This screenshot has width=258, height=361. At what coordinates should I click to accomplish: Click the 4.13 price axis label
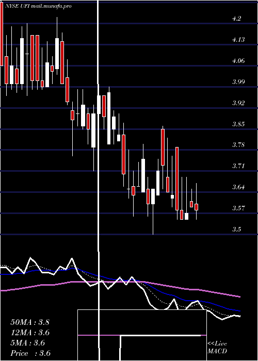[238, 40]
